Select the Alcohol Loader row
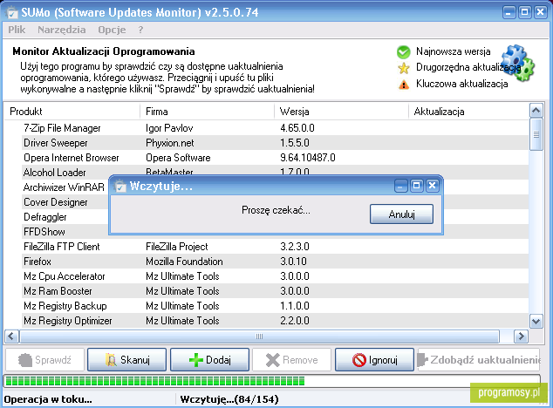Screen dimensions: 553x408 tap(266, 171)
